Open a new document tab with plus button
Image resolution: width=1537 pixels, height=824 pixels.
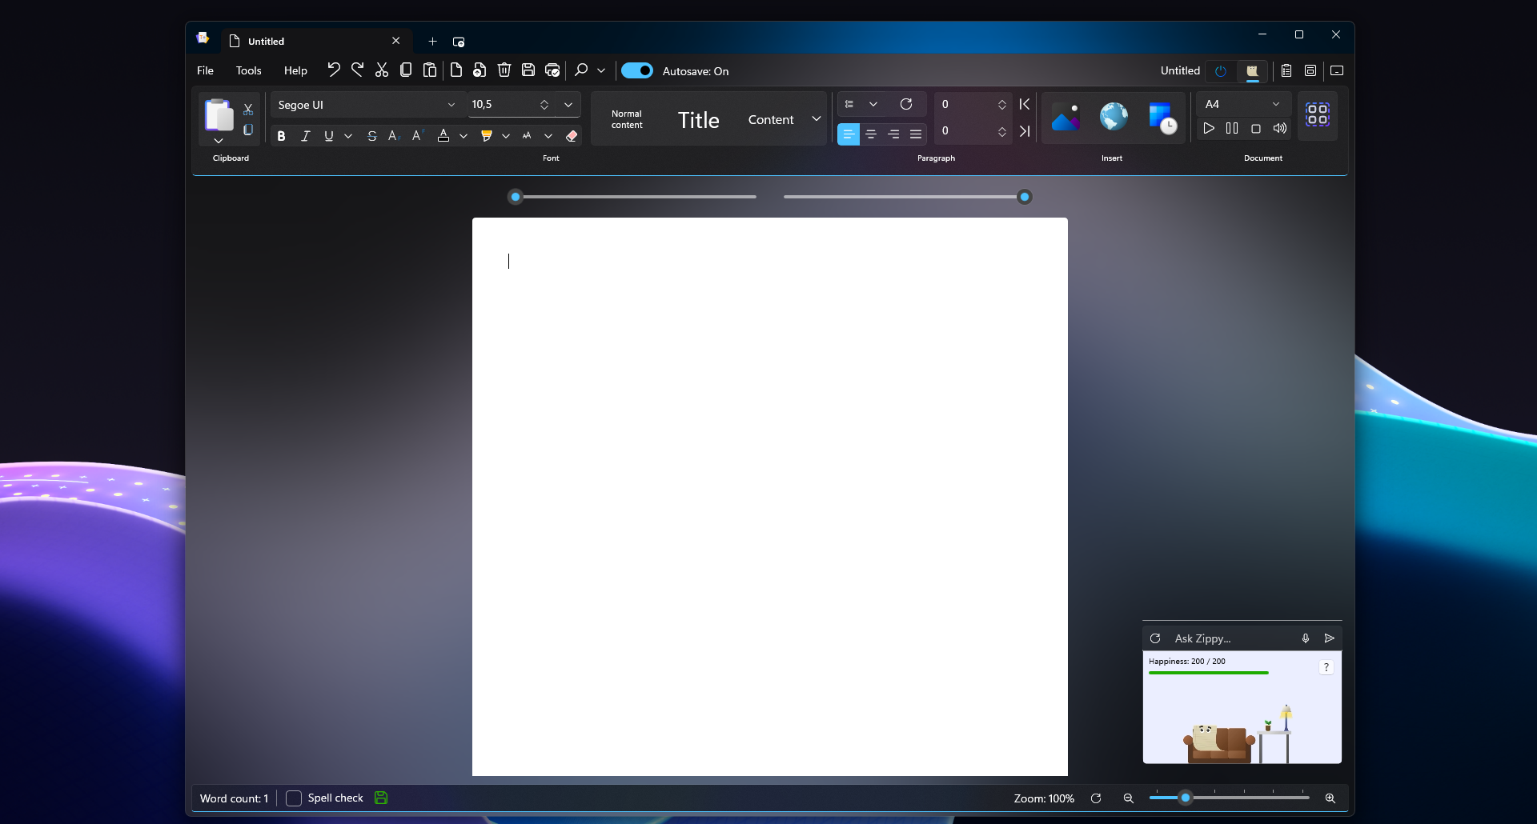click(432, 42)
